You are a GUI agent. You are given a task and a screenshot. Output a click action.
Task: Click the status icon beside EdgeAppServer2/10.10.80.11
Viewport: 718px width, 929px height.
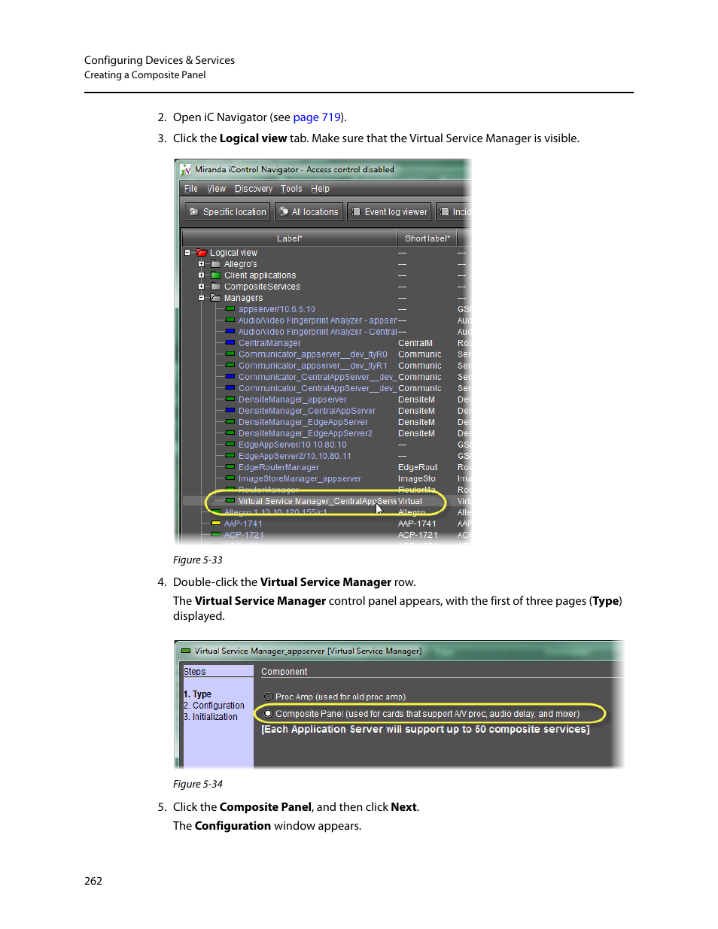(230, 455)
